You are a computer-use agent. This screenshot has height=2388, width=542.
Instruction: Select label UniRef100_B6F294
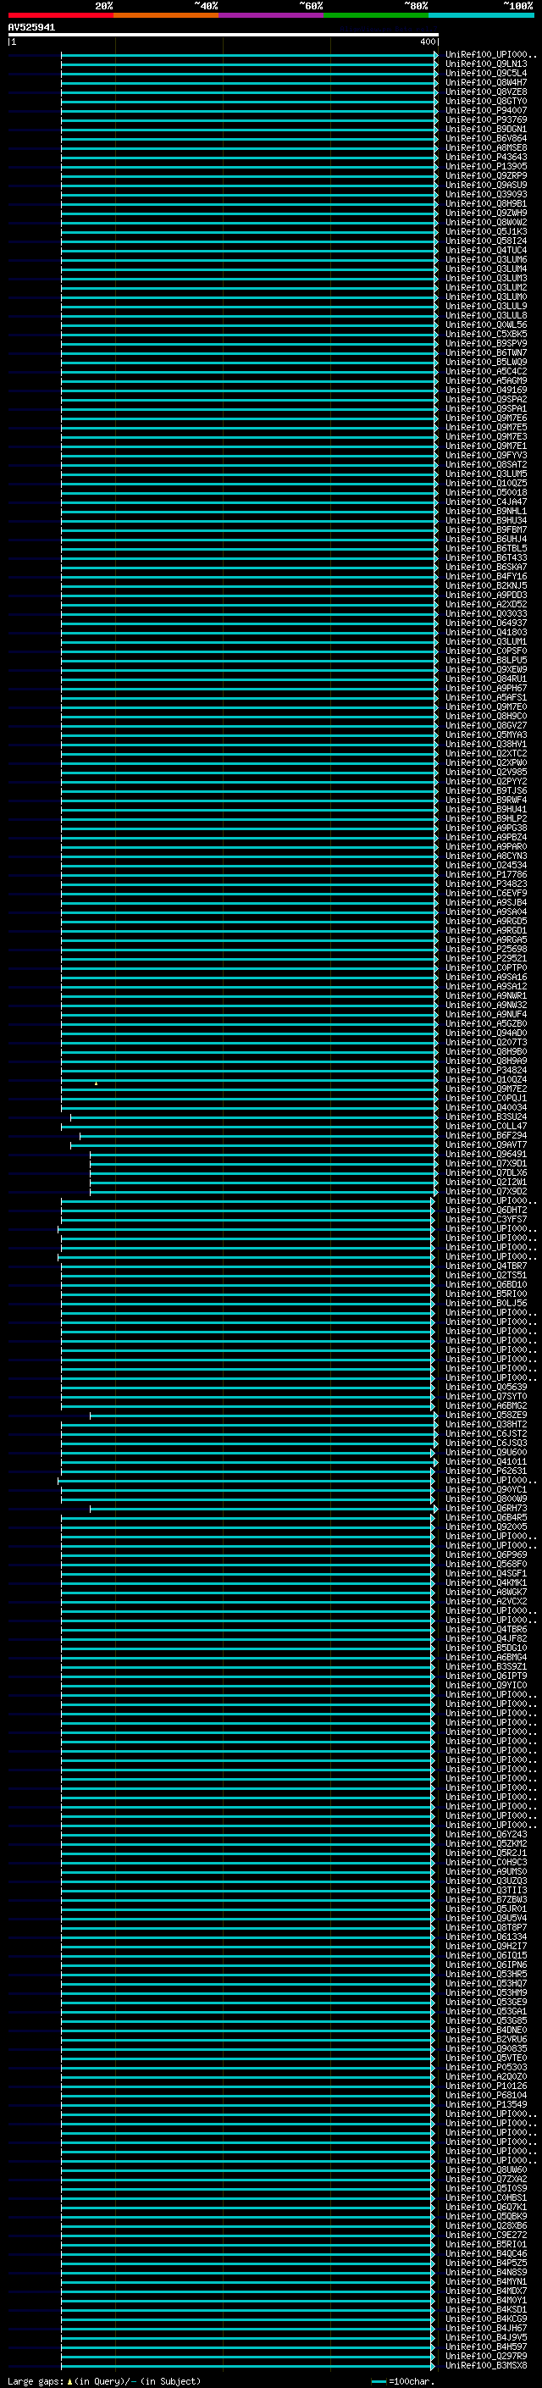pyautogui.click(x=486, y=1134)
